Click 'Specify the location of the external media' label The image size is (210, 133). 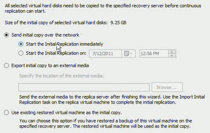62,76
